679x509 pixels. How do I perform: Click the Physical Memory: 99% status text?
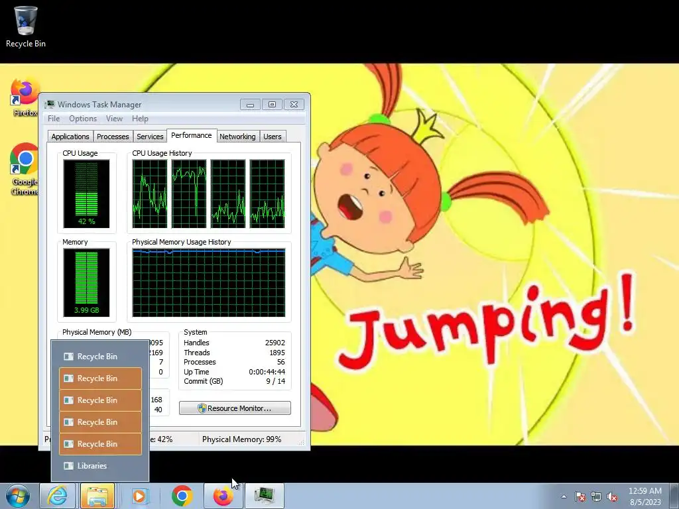click(x=241, y=439)
